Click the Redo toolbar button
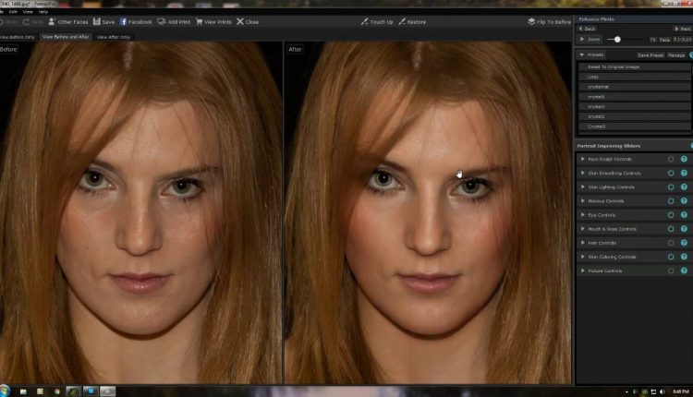 (x=32, y=21)
